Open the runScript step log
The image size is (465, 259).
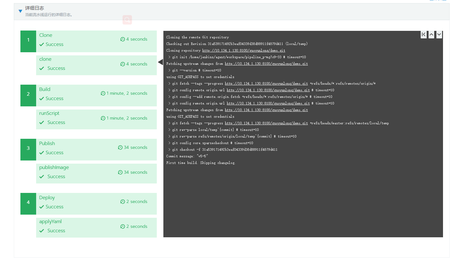coord(49,113)
